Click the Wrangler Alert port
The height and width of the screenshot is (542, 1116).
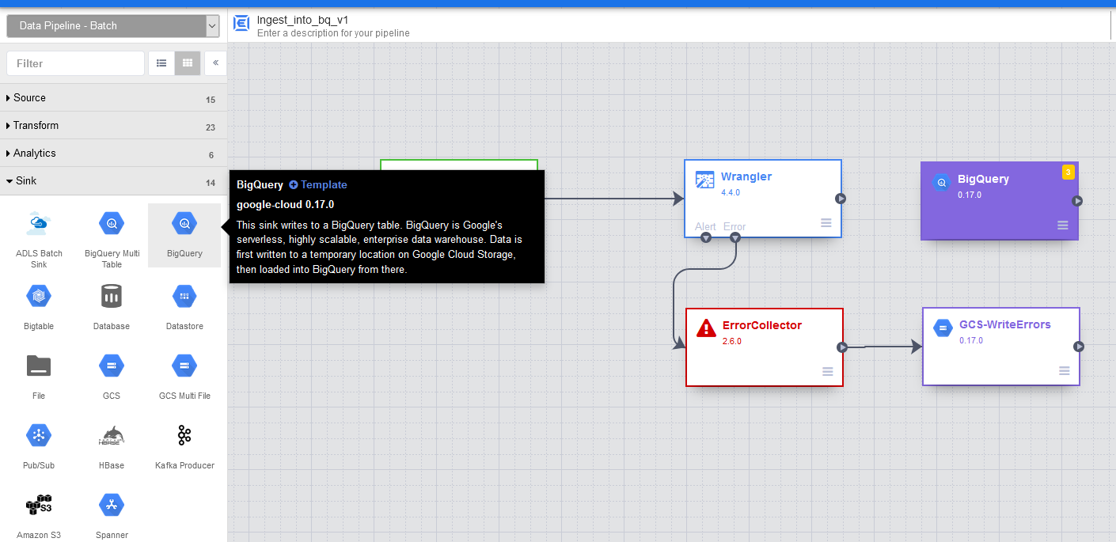pyautogui.click(x=706, y=237)
